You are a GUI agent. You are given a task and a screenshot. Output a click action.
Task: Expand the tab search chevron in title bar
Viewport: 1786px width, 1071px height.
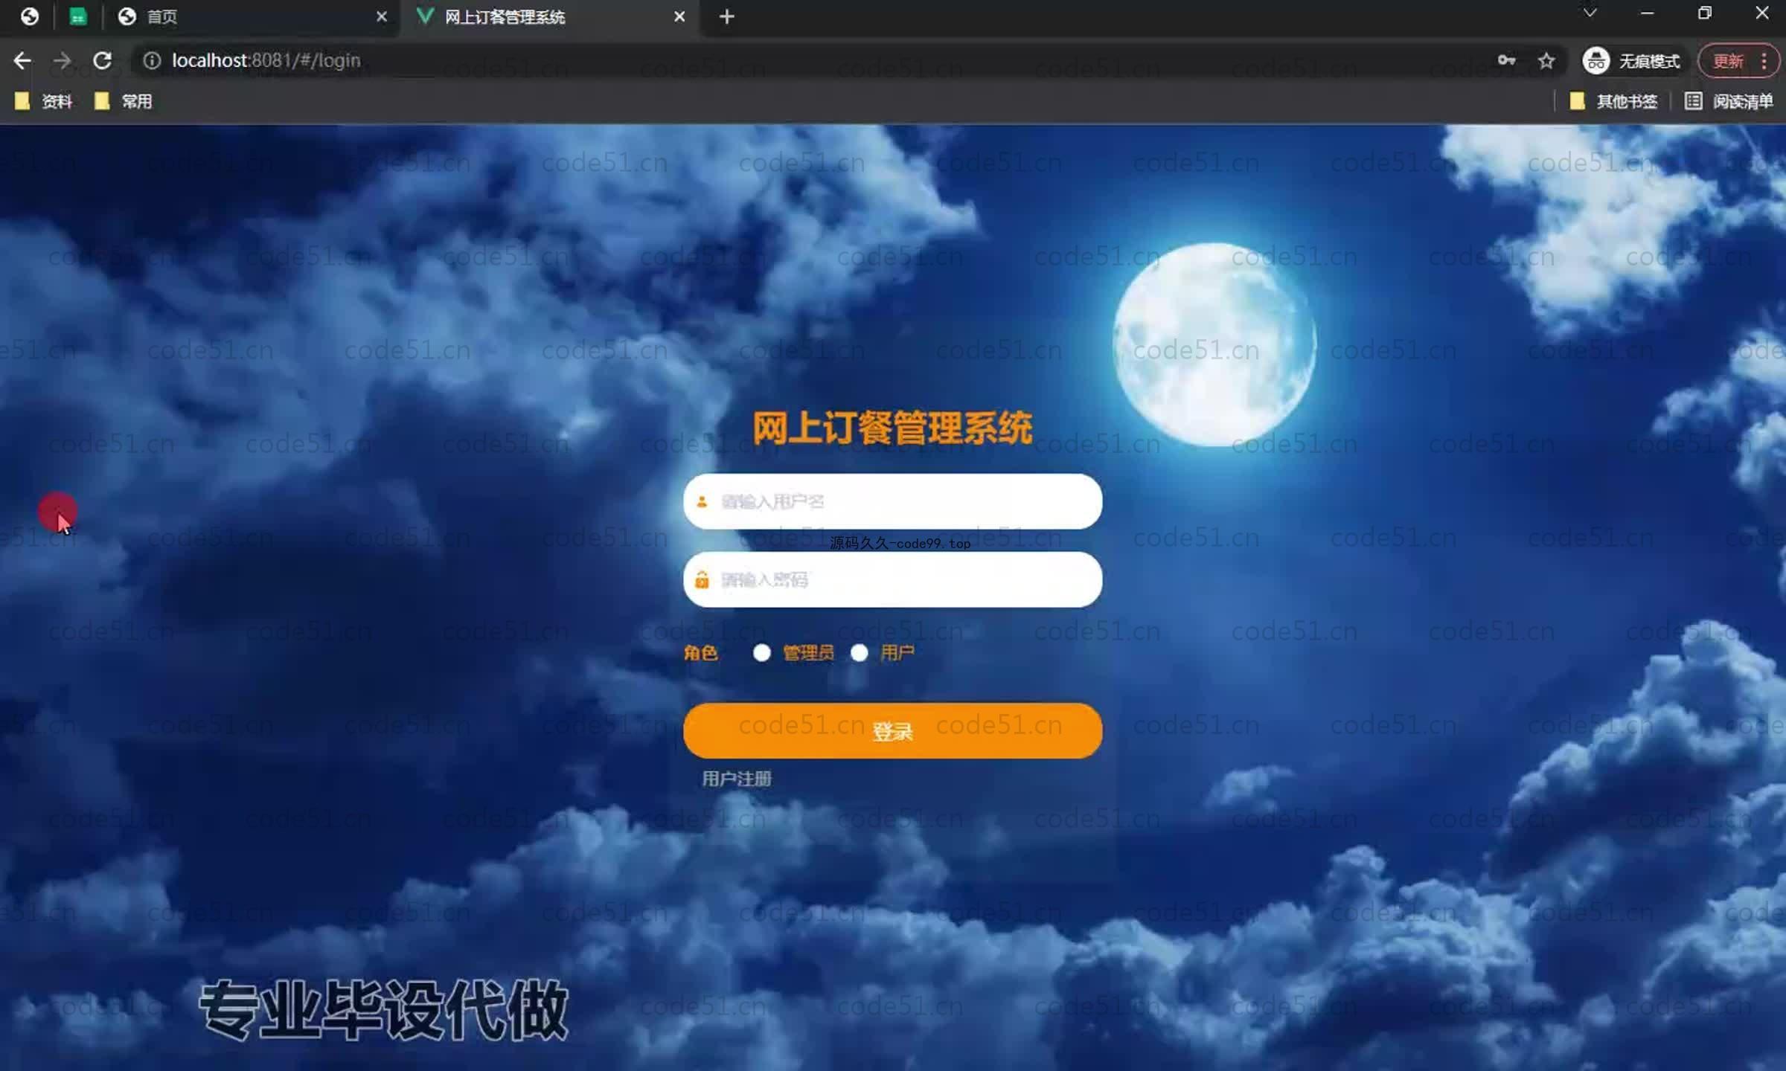coord(1590,13)
